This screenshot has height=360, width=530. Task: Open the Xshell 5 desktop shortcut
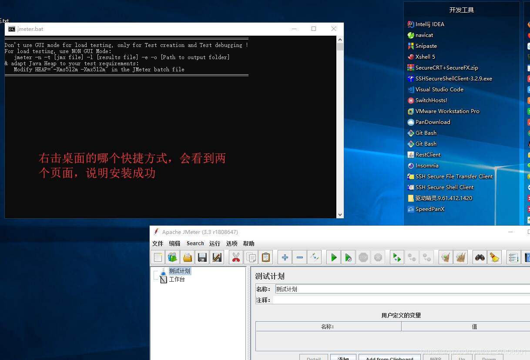(421, 57)
